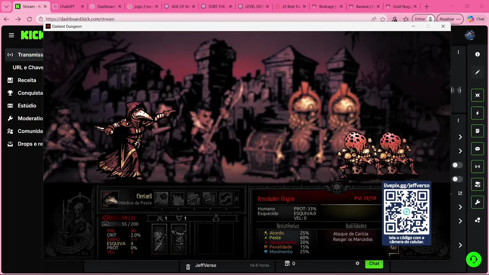Viewport: 489px width, 275px height.
Task: Select Clerinell's third combat skill icon
Action: tap(193, 199)
